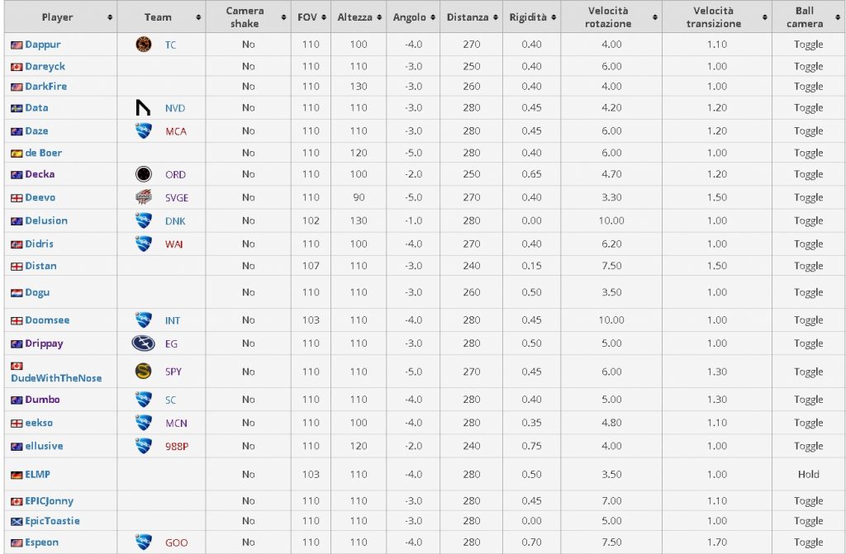Click the Rocket League logo beside MCA
This screenshot has width=846, height=554.
tap(143, 130)
